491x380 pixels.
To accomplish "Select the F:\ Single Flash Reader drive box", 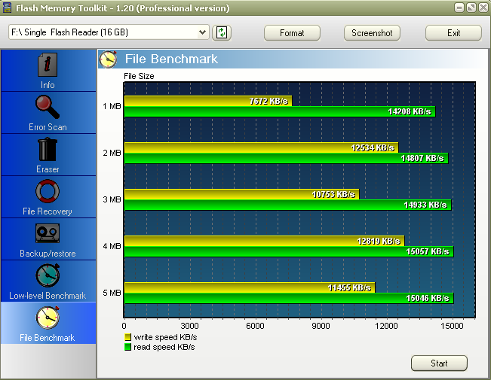I will pyautogui.click(x=109, y=32).
